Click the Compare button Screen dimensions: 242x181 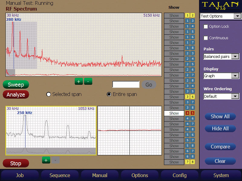[220, 147]
